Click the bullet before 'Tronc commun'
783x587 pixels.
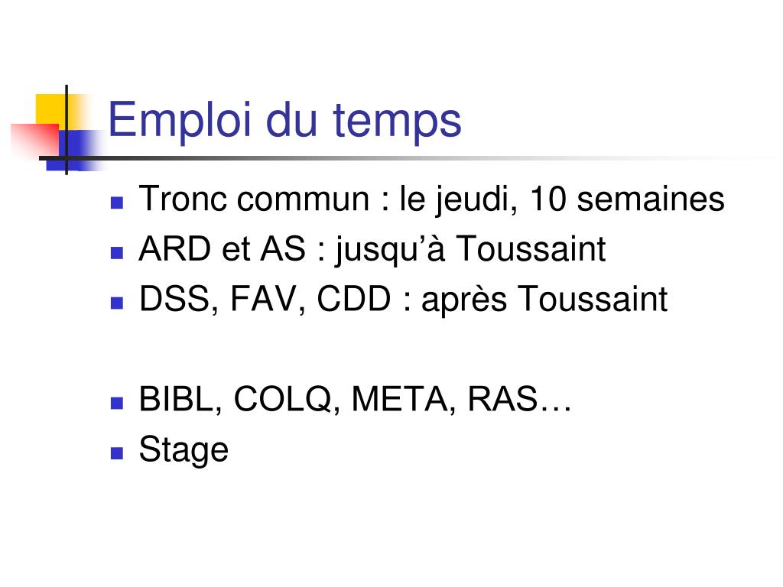pyautogui.click(x=117, y=203)
